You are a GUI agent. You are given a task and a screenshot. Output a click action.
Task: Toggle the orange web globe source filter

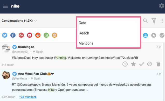coord(54,35)
